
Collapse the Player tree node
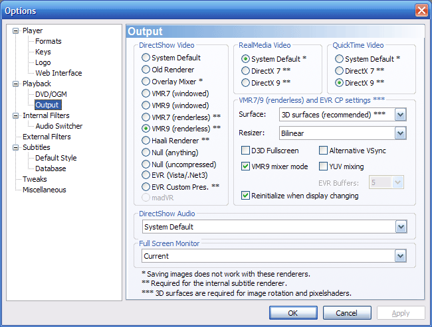(16, 31)
